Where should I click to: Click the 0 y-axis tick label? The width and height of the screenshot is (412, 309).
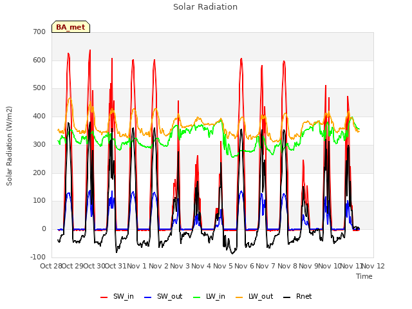(44, 229)
